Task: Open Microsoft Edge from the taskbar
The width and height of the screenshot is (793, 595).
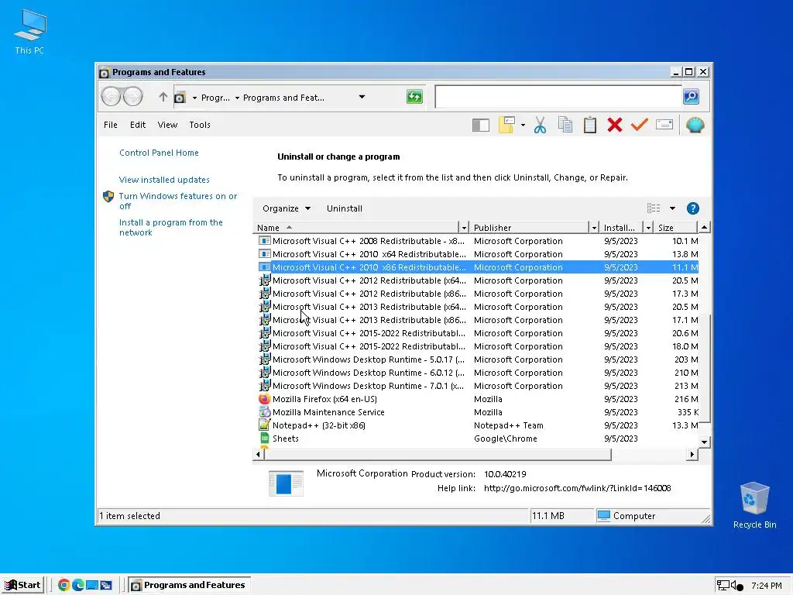Action: [x=78, y=585]
